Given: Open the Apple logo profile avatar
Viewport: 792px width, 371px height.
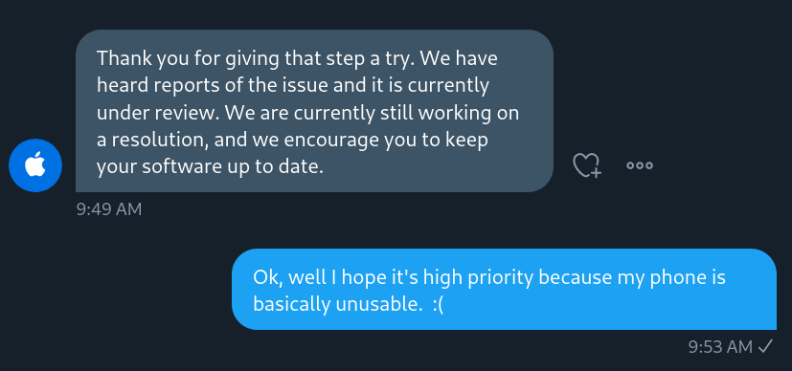Looking at the screenshot, I should [x=35, y=165].
